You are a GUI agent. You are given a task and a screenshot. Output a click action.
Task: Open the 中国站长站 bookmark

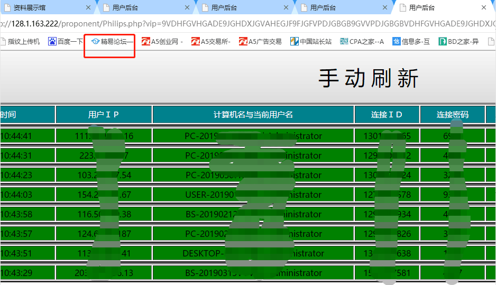click(311, 41)
